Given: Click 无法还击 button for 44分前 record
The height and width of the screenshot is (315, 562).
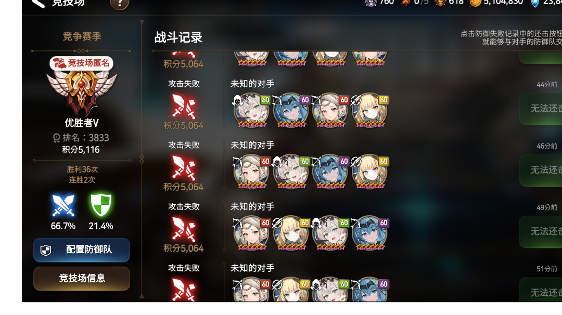Looking at the screenshot, I should pyautogui.click(x=541, y=109).
